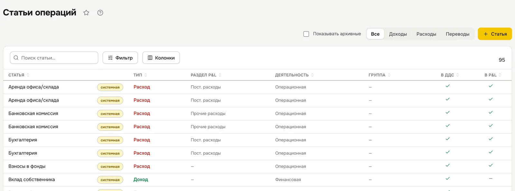Click В P&L dash in Вклад собственника row
This screenshot has height=191, width=515.
pos(491,178)
